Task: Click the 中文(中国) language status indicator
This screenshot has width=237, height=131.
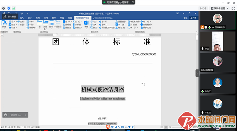Action: coord(36,127)
